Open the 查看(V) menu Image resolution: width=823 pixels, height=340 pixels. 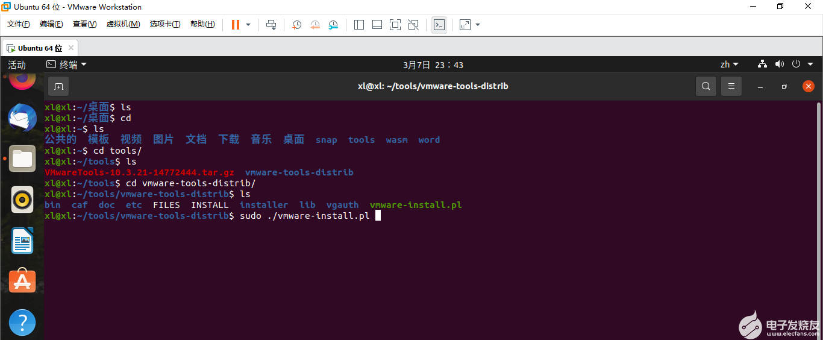coord(84,24)
